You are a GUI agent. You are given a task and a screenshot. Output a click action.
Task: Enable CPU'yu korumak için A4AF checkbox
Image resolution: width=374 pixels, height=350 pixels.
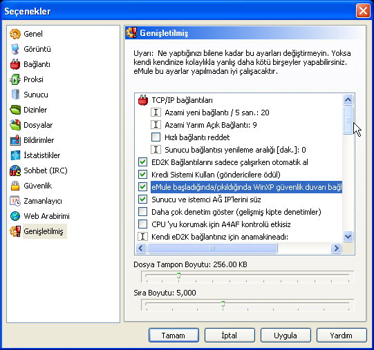pyautogui.click(x=142, y=224)
